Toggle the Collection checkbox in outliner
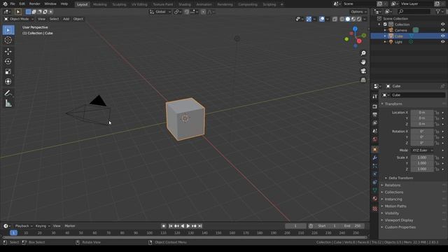448x252 pixels. pos(385,24)
